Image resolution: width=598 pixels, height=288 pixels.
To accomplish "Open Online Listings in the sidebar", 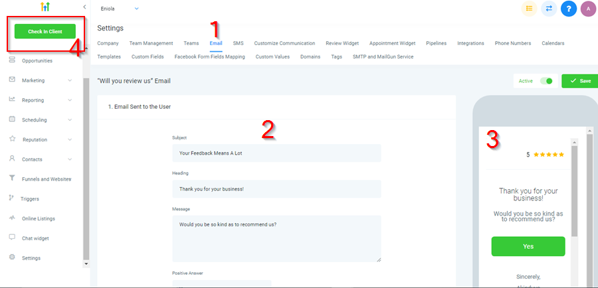I will [39, 219].
